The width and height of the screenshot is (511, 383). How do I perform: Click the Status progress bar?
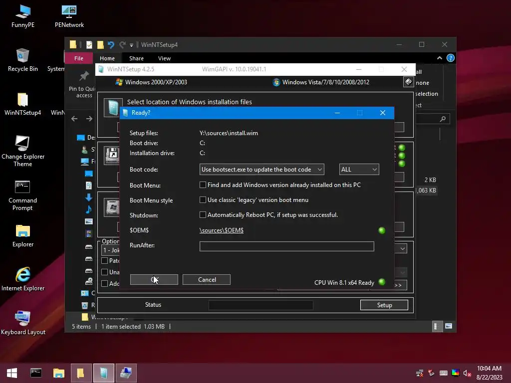tap(261, 305)
